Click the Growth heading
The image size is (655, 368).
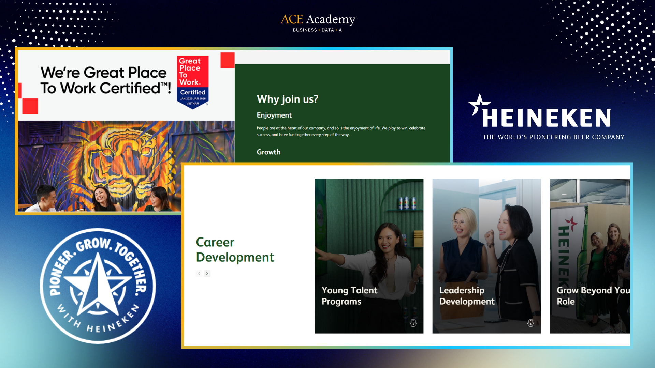(x=268, y=152)
